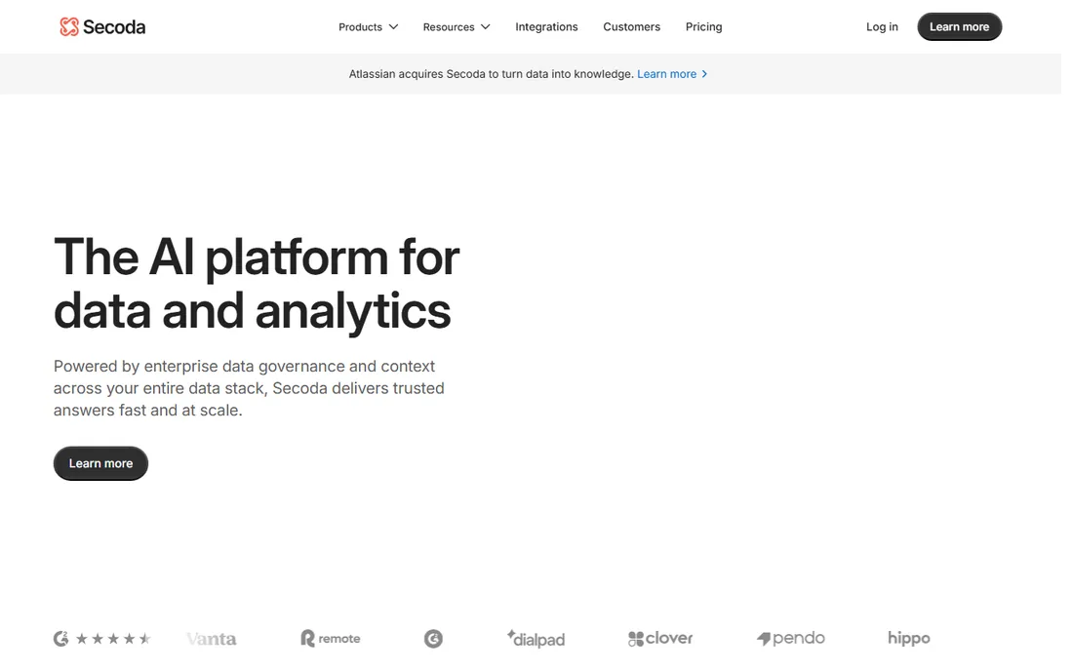Click the G2 five-star rating logo
Screen dimensions: 1073x671
click(102, 638)
